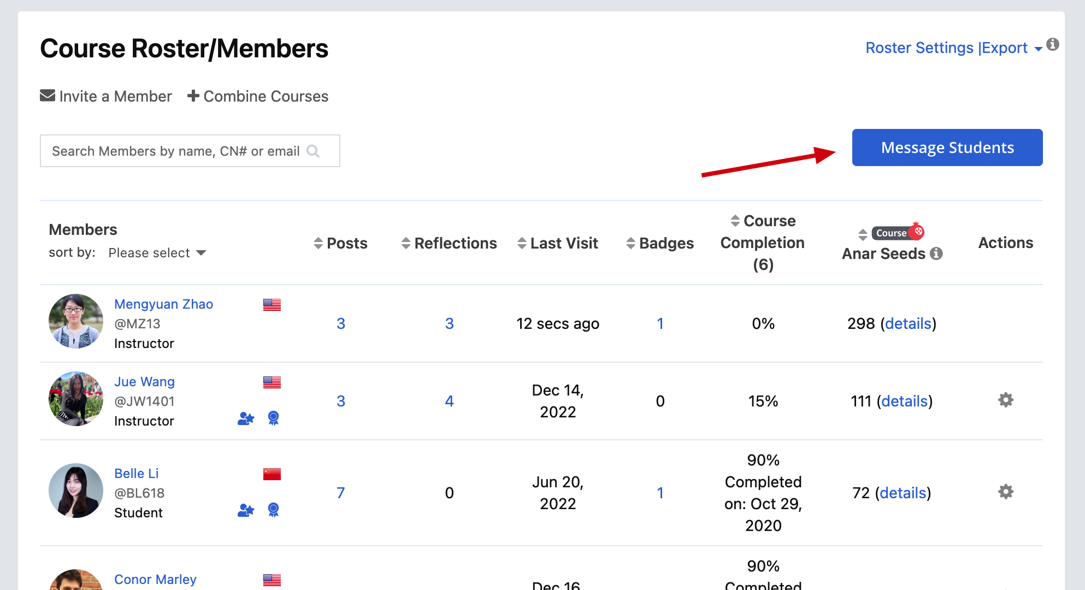The height and width of the screenshot is (590, 1085).
Task: Click the Course pomegranate badge icon
Action: (898, 232)
